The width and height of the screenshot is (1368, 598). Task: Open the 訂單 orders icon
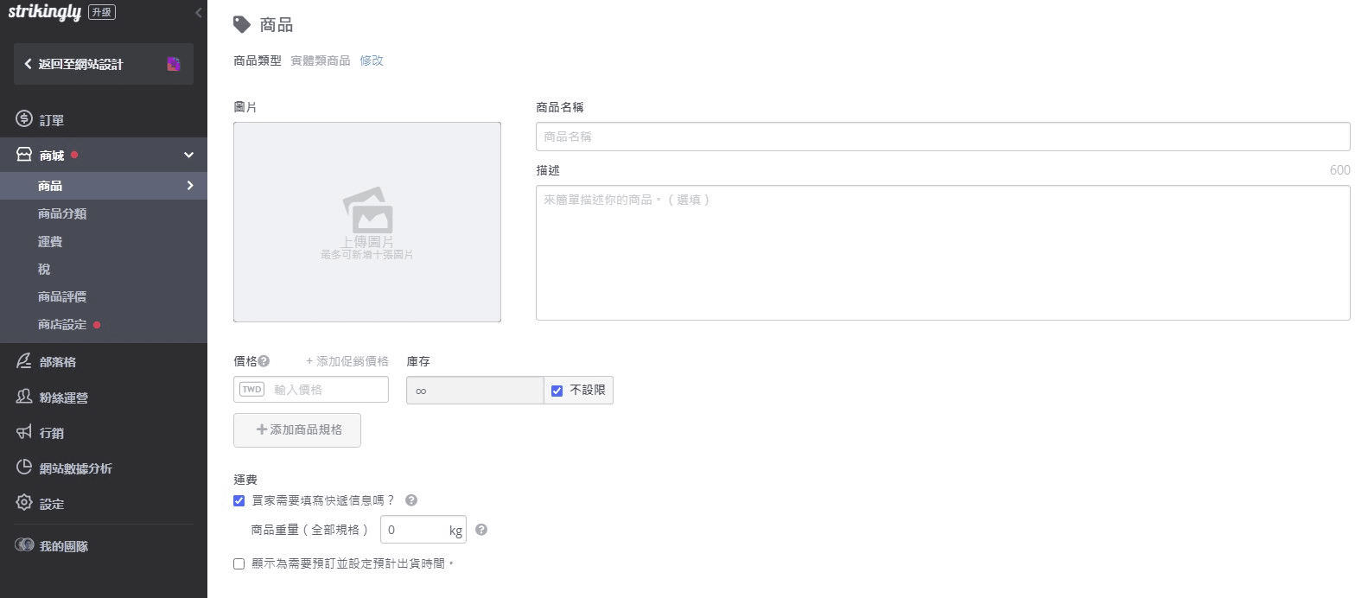(24, 119)
